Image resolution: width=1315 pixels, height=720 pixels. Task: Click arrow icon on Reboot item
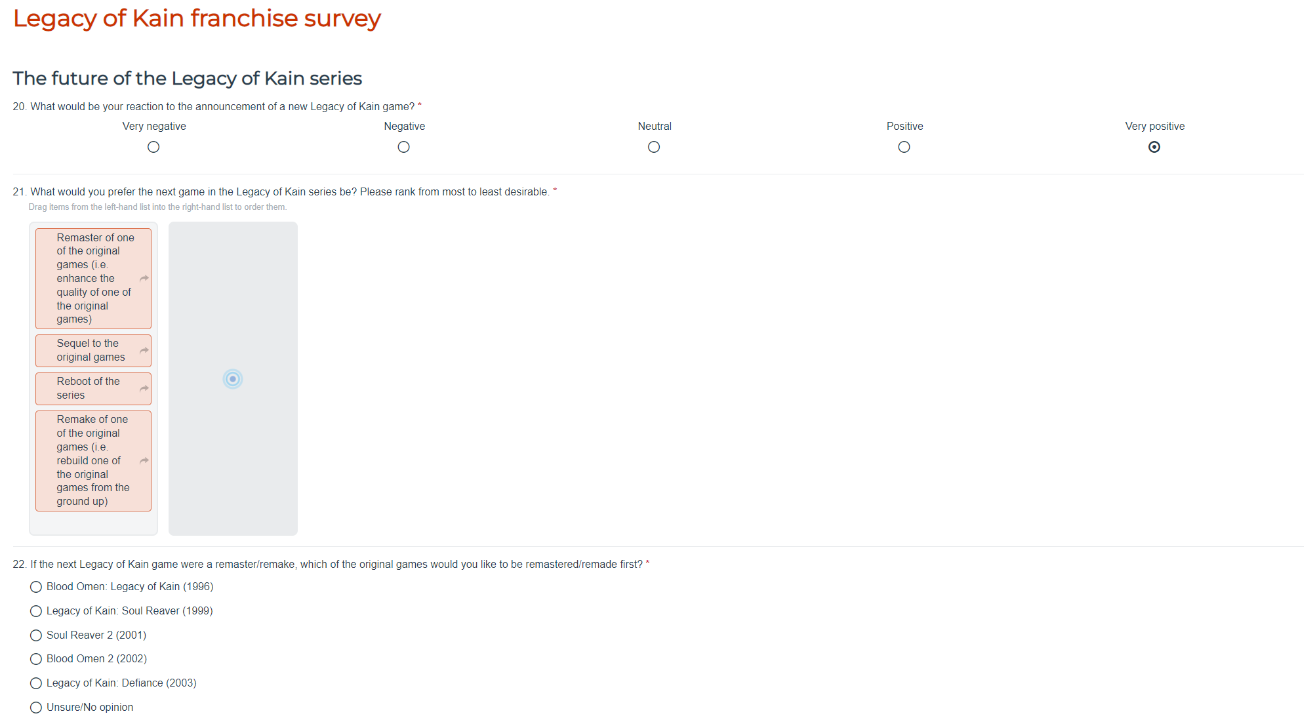tap(144, 389)
